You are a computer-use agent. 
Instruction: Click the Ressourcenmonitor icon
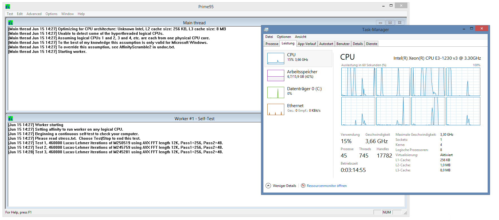click(x=303, y=186)
